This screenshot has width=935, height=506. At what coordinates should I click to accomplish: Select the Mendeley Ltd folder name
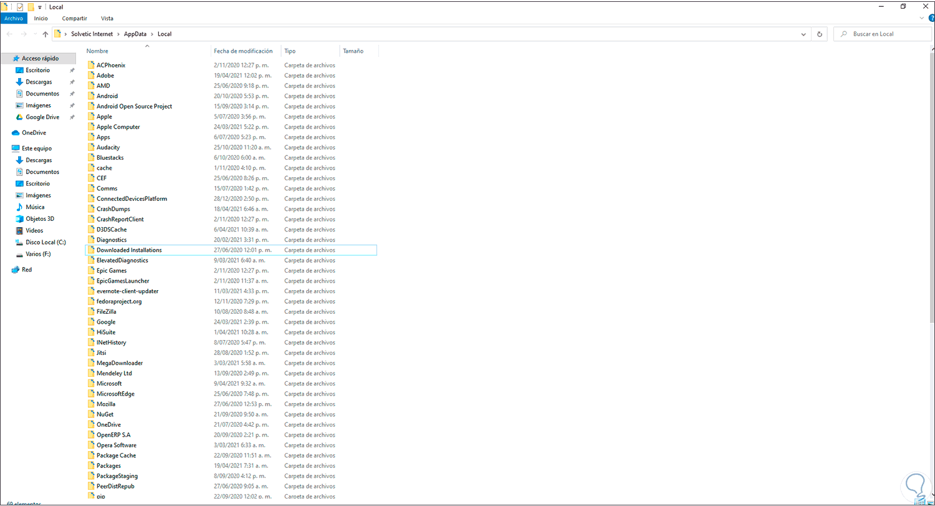click(114, 374)
